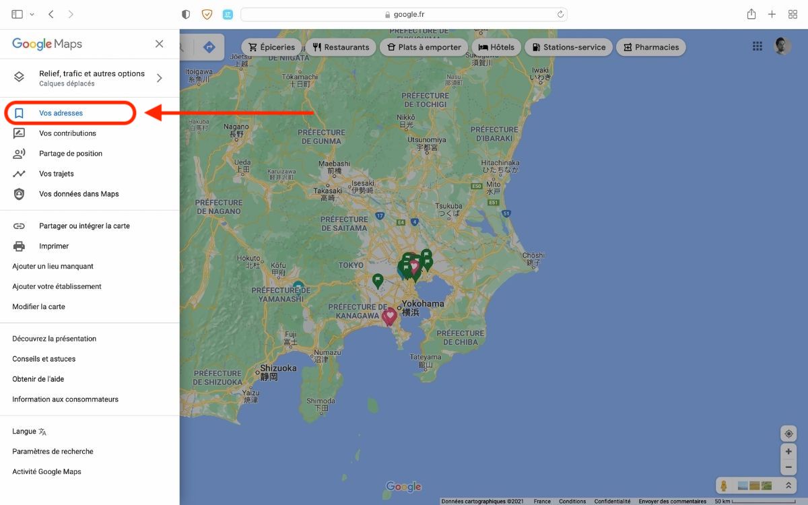Click Obtenir de l'aide
Viewport: 808px width, 505px height.
(x=38, y=379)
